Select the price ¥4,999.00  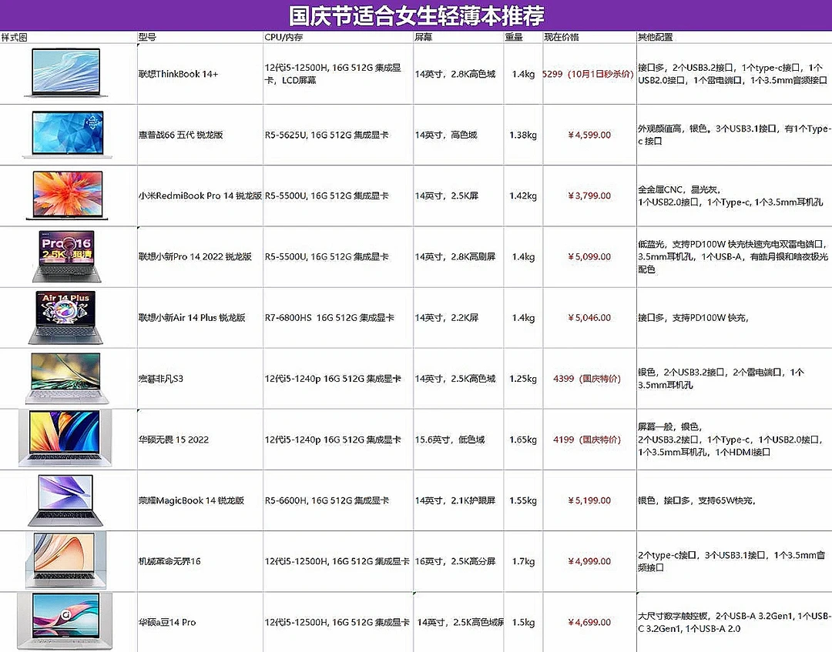[x=589, y=561]
